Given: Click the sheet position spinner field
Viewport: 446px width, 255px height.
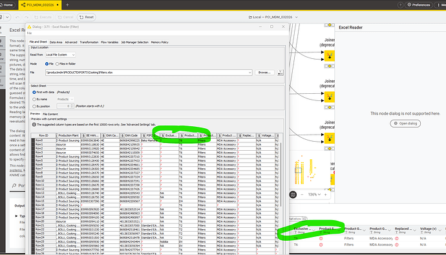Looking at the screenshot, I should click(65, 106).
